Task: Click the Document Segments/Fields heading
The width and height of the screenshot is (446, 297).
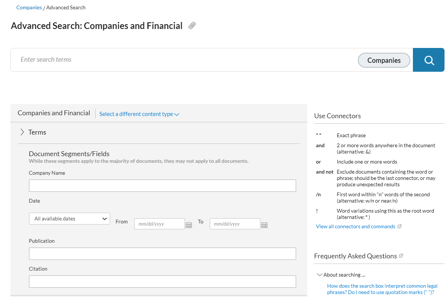Action: point(69,154)
